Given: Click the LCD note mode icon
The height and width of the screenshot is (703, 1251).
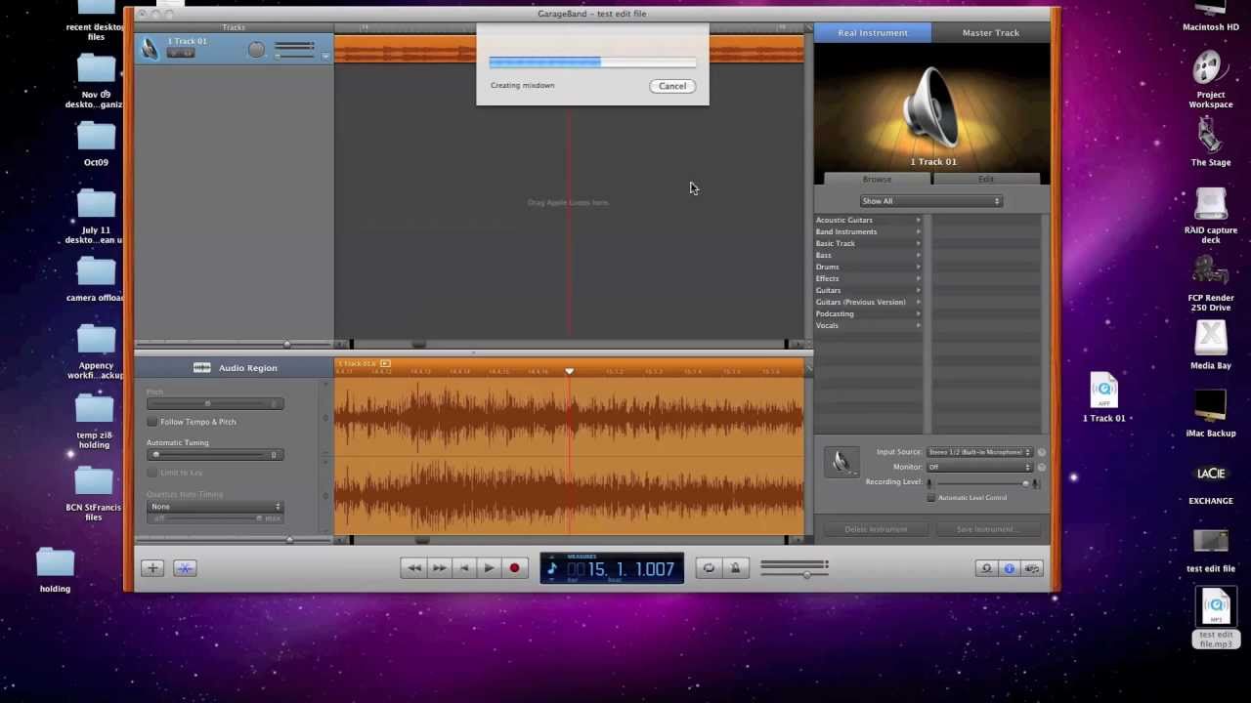Looking at the screenshot, I should pyautogui.click(x=552, y=568).
